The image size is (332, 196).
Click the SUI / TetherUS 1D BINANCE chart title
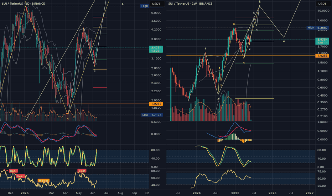point(23,4)
